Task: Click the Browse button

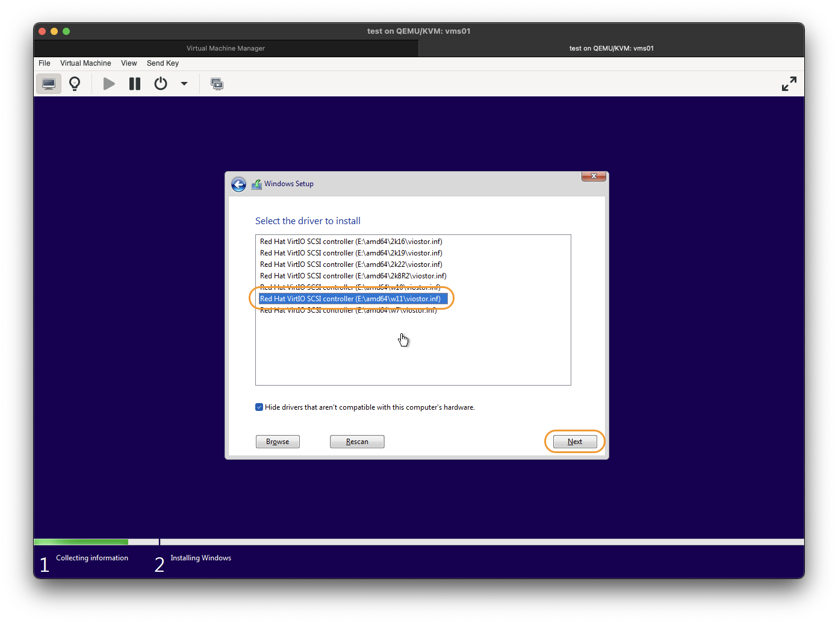Action: tap(278, 442)
